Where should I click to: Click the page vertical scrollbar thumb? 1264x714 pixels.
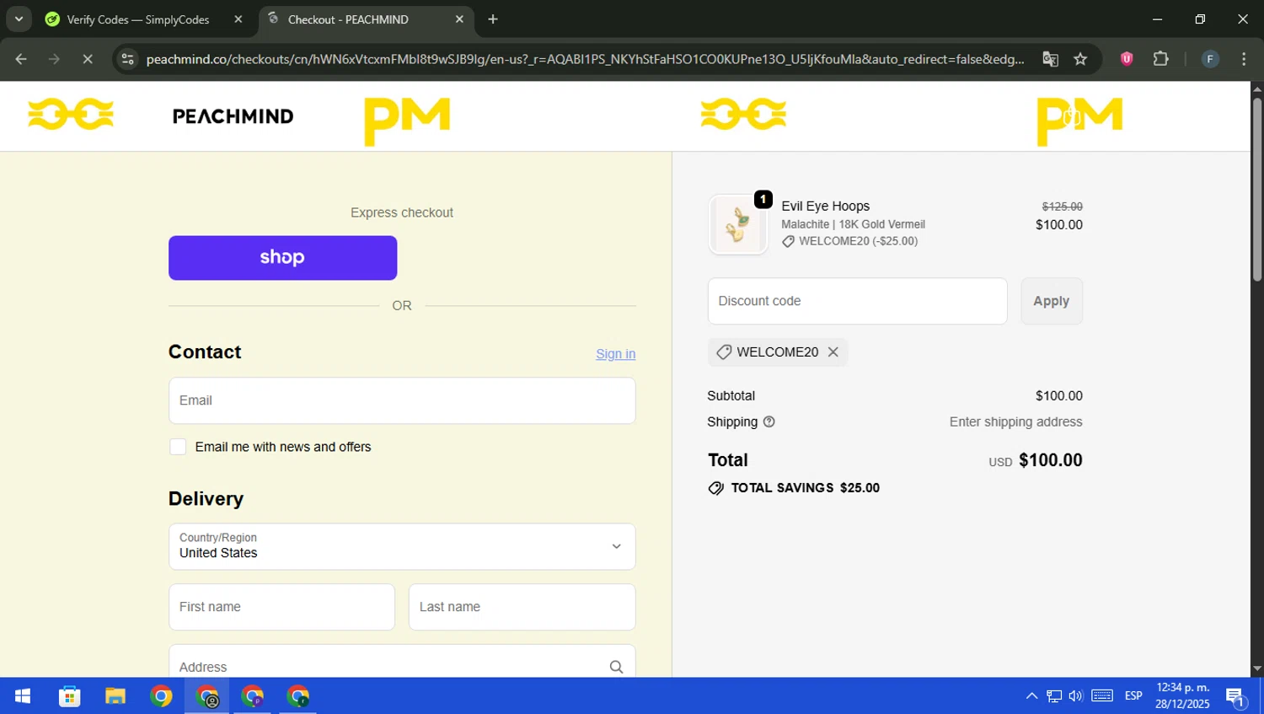1257,190
